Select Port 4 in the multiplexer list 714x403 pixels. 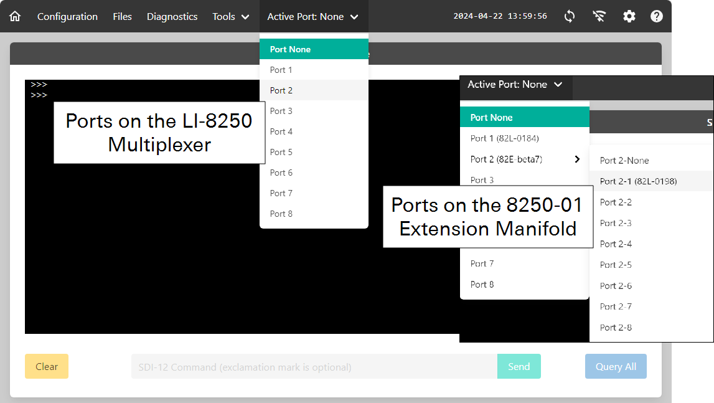(x=314, y=131)
